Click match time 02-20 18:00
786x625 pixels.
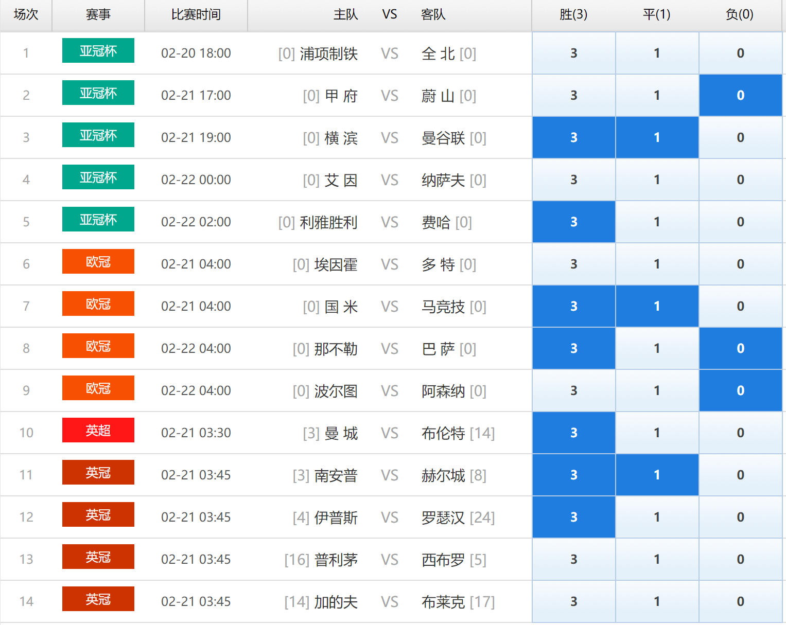(196, 53)
